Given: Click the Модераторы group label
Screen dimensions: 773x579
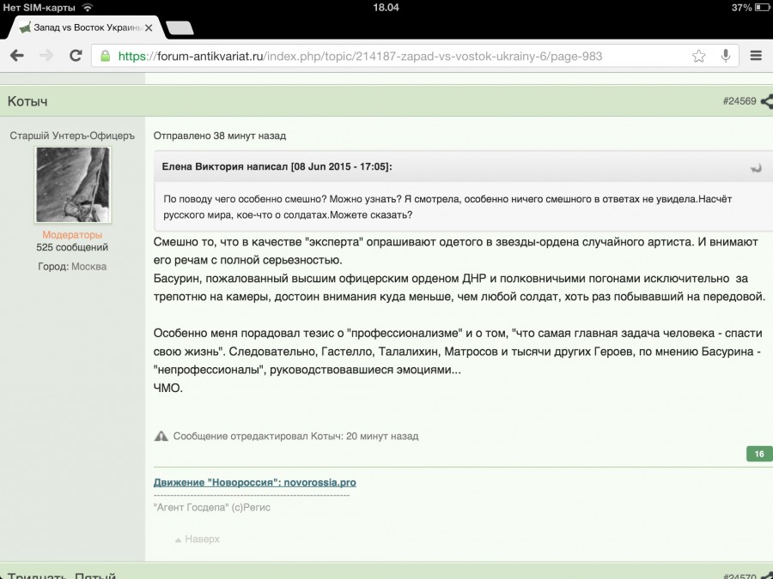Looking at the screenshot, I should [72, 234].
